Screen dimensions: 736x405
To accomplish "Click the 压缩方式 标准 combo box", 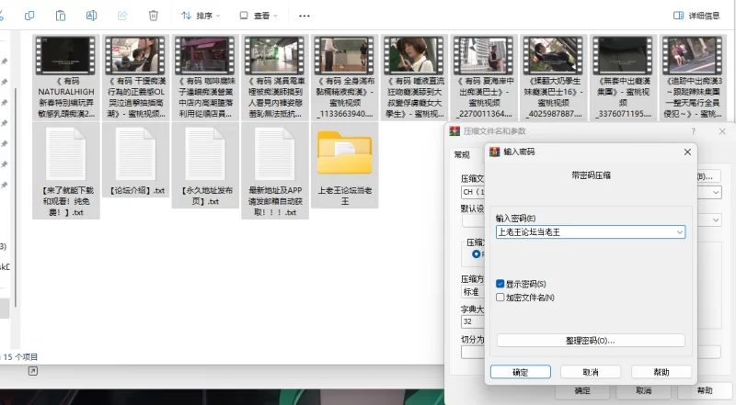I will coord(473,292).
